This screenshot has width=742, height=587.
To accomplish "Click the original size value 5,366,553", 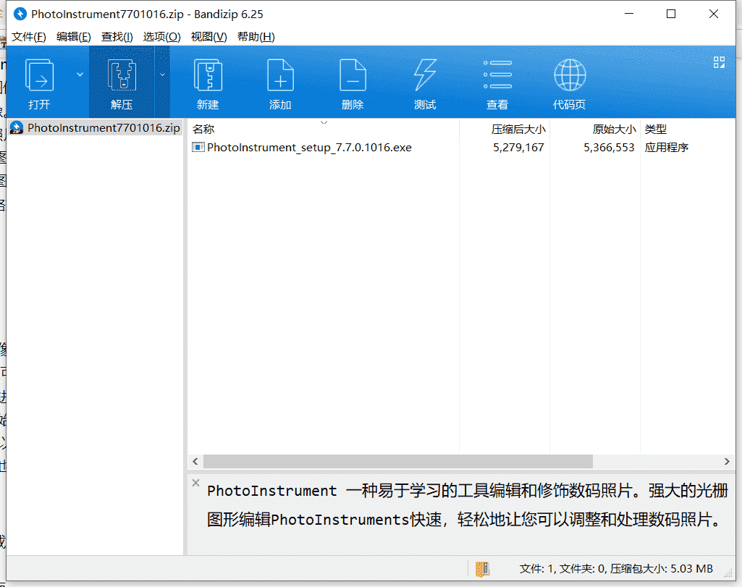I will click(609, 148).
